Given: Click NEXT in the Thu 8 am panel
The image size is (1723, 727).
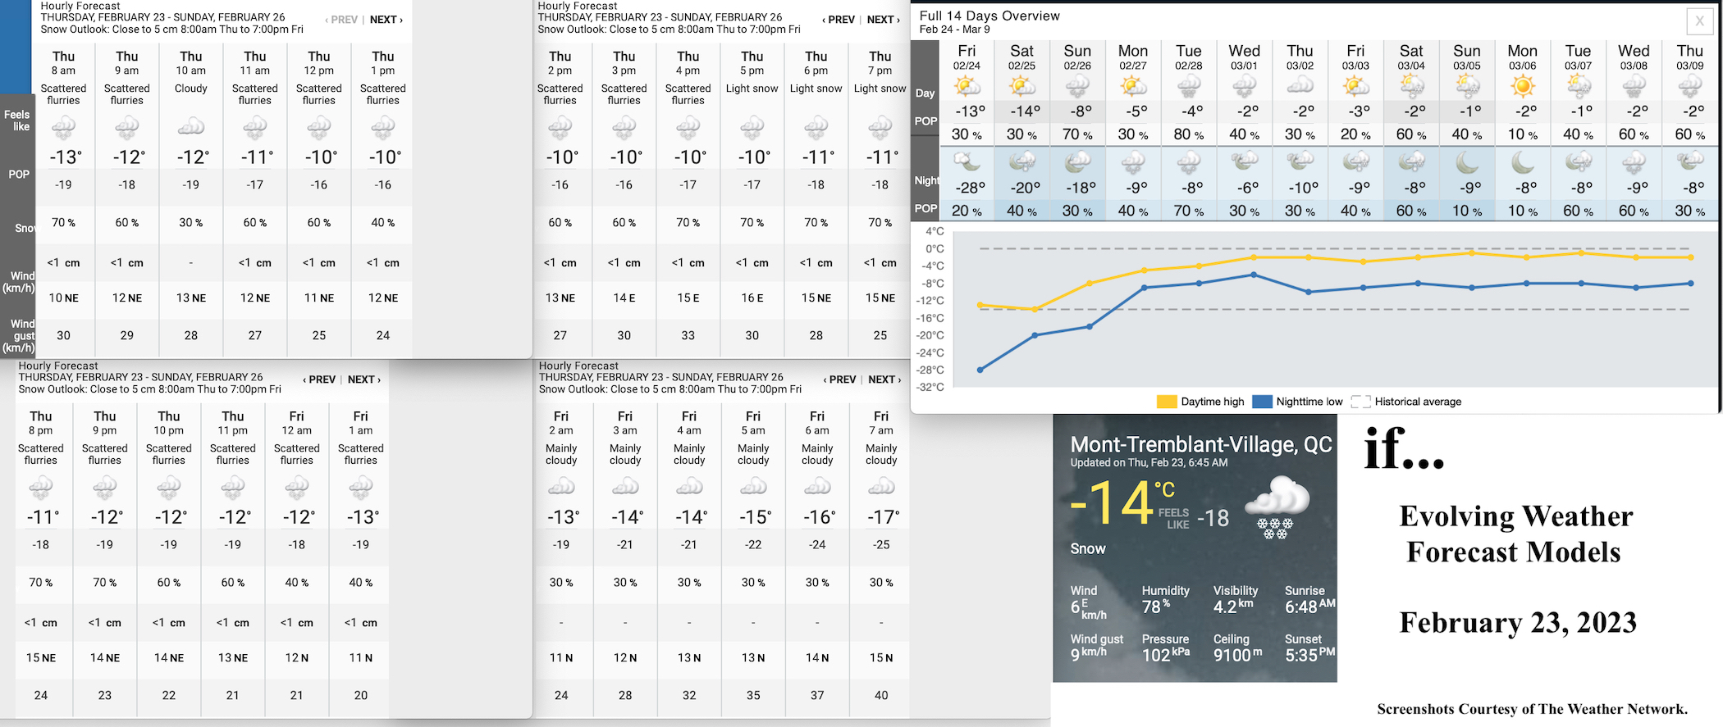Looking at the screenshot, I should [386, 20].
